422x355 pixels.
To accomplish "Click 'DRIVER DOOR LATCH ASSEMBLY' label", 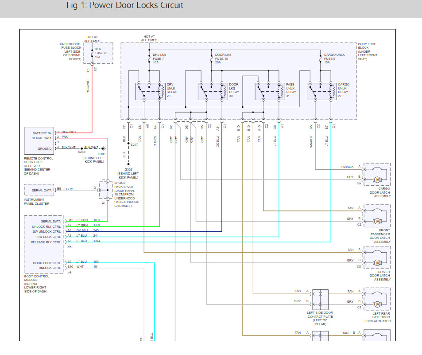I will pos(380,276).
